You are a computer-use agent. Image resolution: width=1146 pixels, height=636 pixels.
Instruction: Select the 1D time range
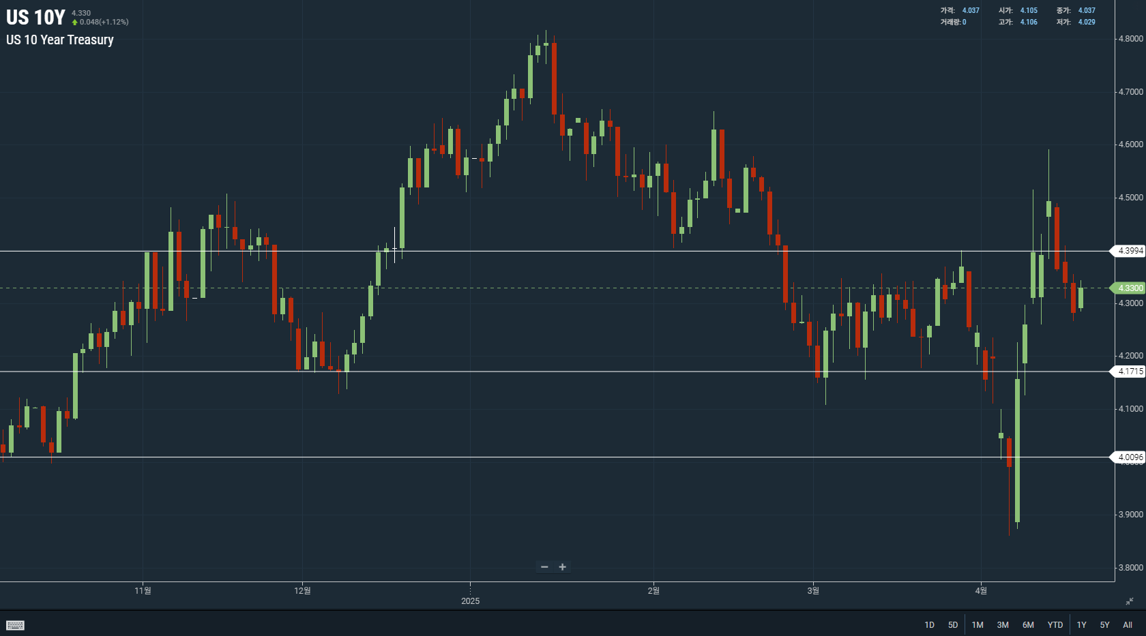click(929, 625)
